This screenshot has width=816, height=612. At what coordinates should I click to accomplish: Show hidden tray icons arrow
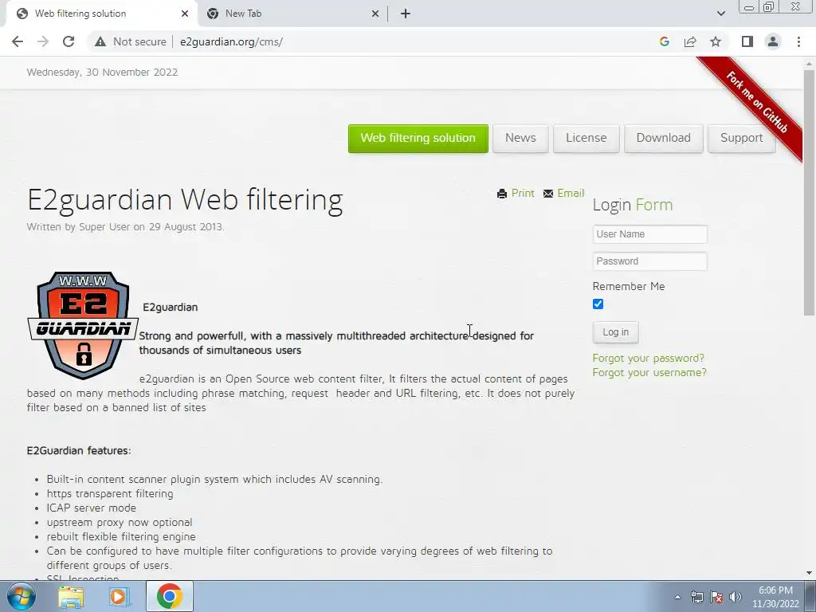[677, 597]
